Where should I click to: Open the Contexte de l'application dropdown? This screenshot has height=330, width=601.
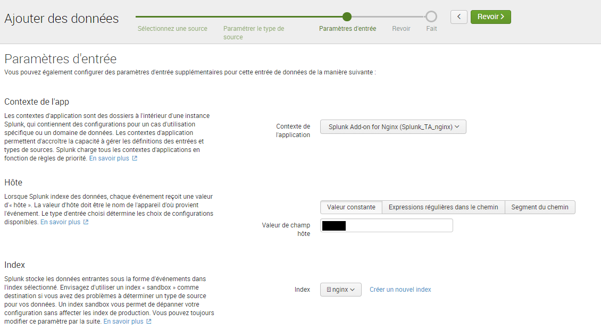[x=393, y=127]
